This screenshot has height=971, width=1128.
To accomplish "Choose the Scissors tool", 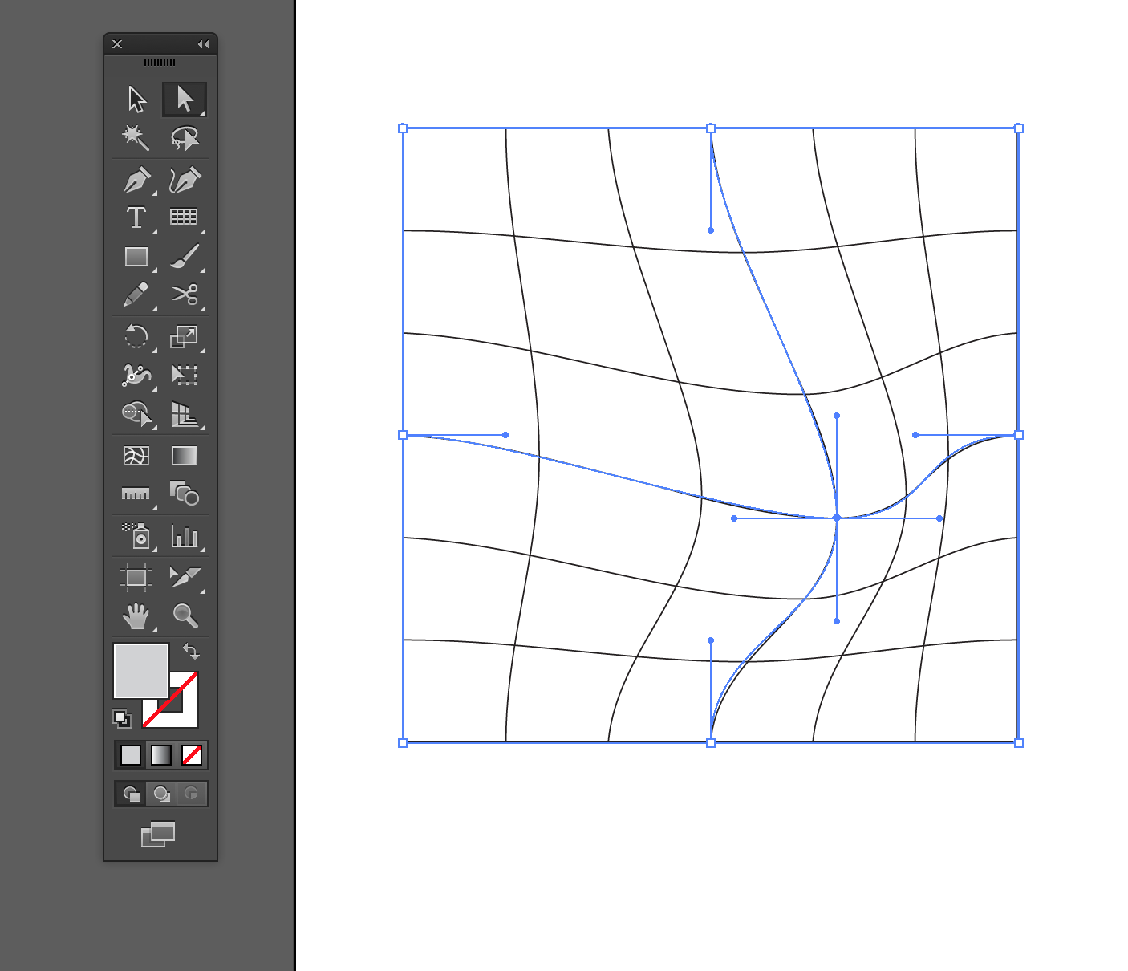I will tap(185, 295).
